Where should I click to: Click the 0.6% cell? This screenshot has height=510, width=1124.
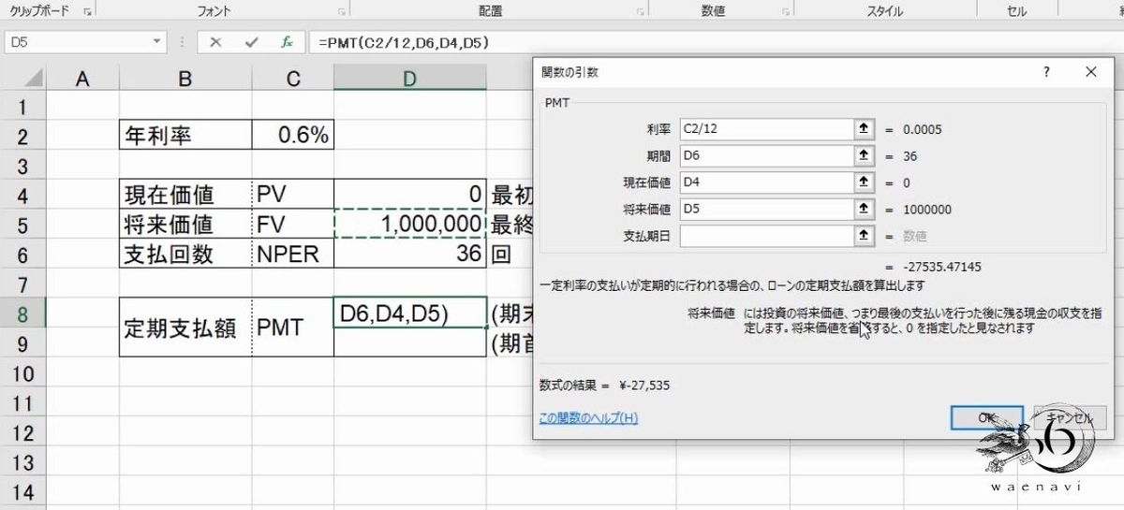293,137
